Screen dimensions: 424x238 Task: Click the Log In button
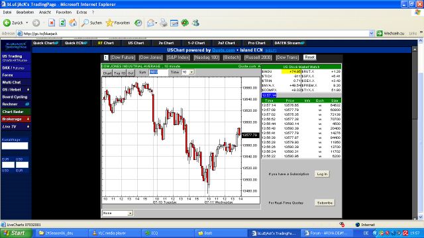322,174
